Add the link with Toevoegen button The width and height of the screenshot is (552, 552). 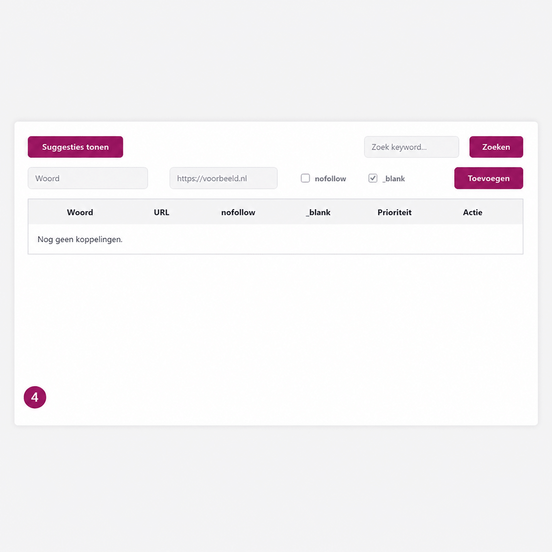(488, 178)
